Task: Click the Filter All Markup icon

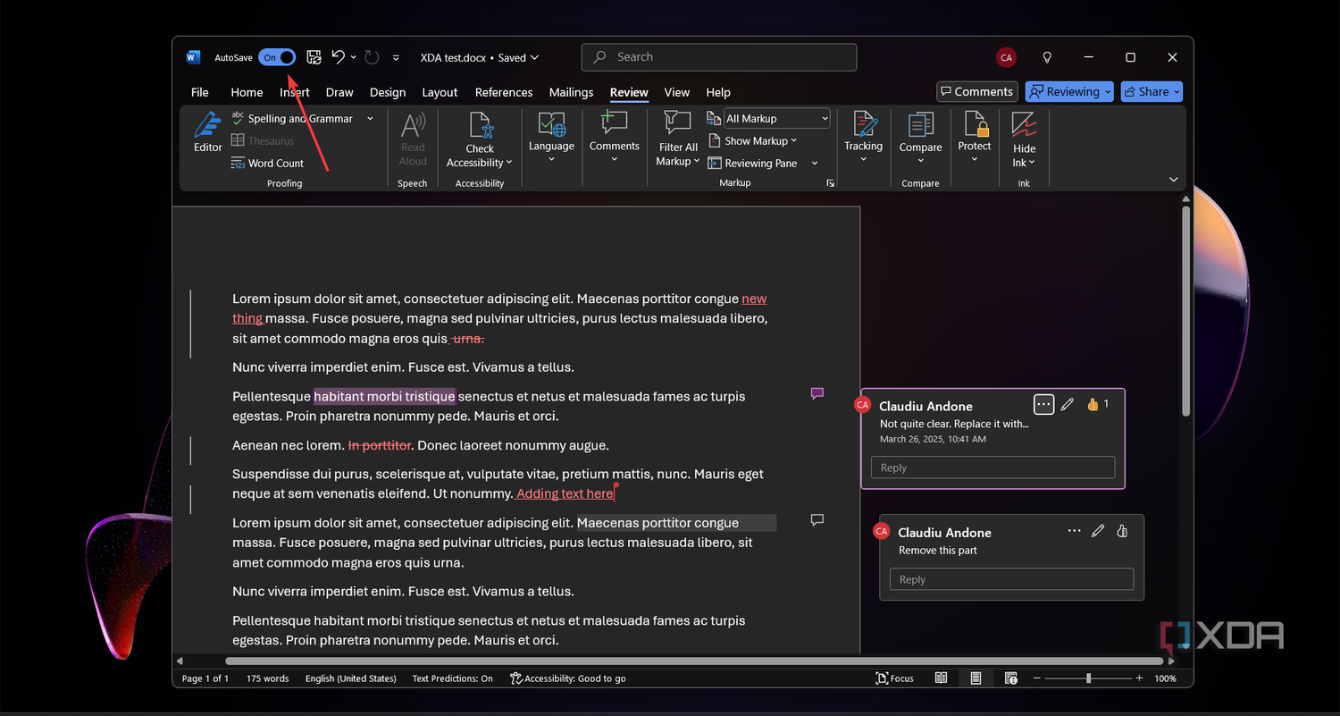Action: 677,124
